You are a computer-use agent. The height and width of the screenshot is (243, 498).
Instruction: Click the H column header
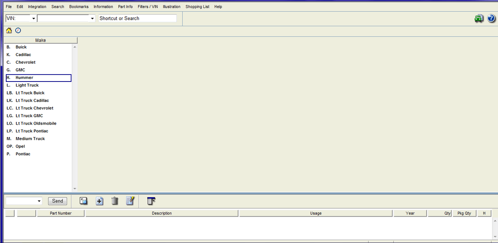[484, 213]
